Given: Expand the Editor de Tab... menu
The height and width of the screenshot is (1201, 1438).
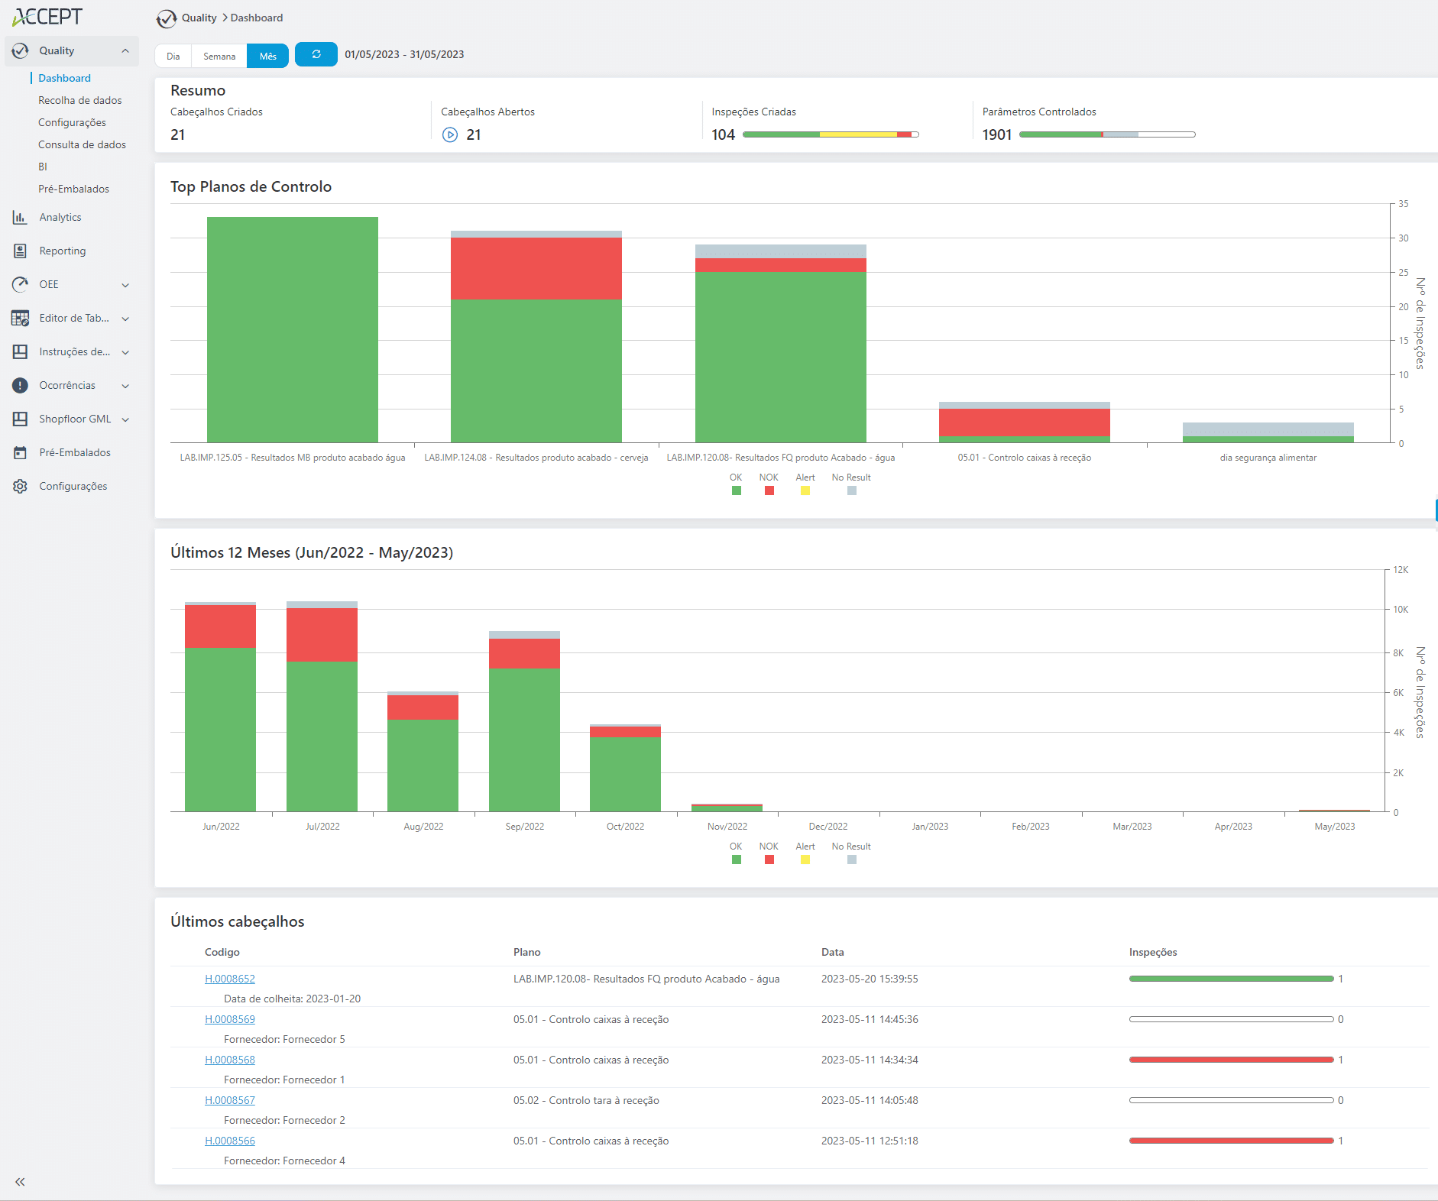Looking at the screenshot, I should point(125,319).
